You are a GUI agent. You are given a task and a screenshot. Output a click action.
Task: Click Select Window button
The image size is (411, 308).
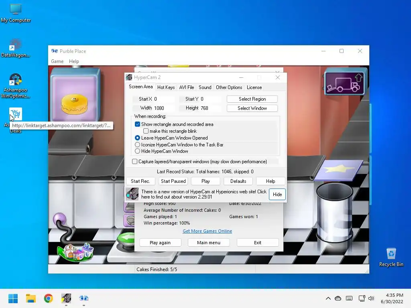[x=252, y=108]
